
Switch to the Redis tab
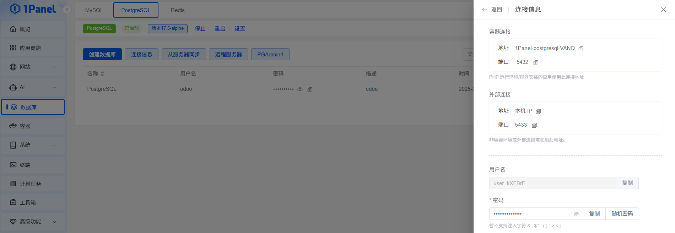tap(178, 10)
